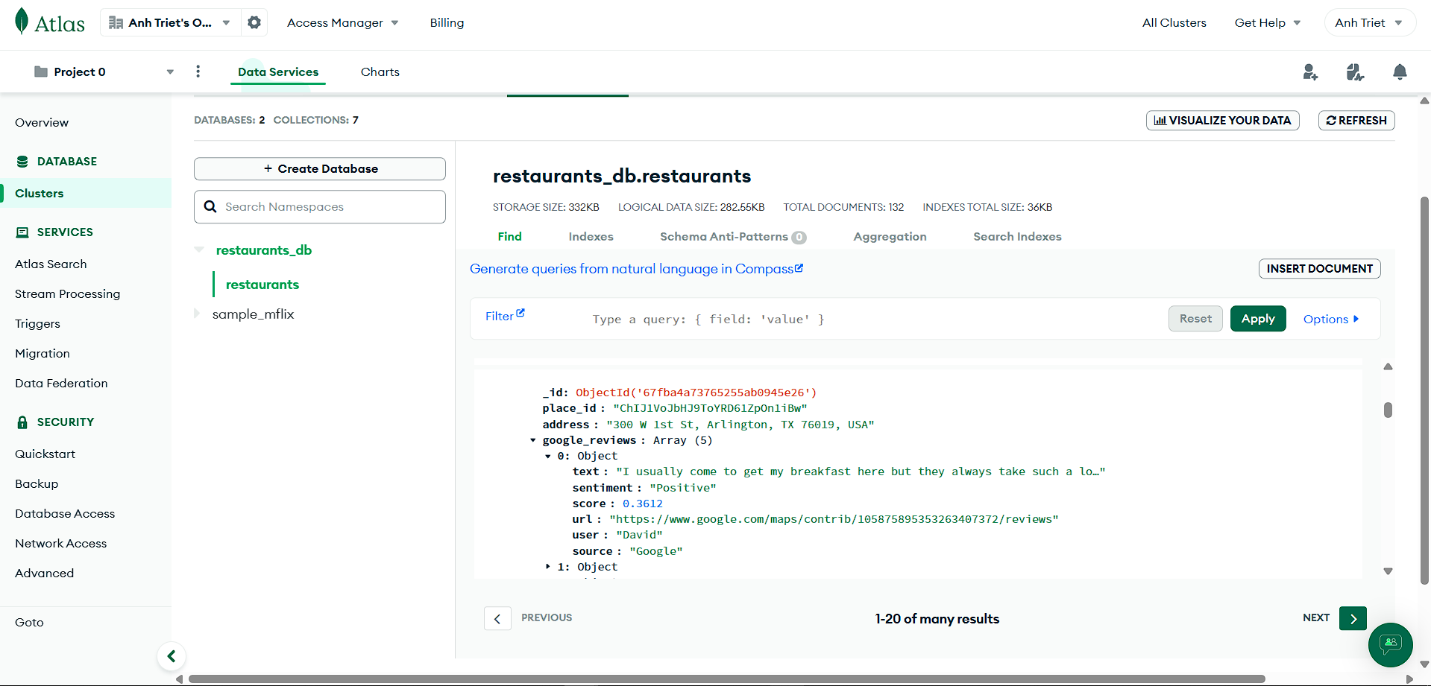Open organization settings gear icon
Screen dimensions: 1431x686
tap(254, 22)
